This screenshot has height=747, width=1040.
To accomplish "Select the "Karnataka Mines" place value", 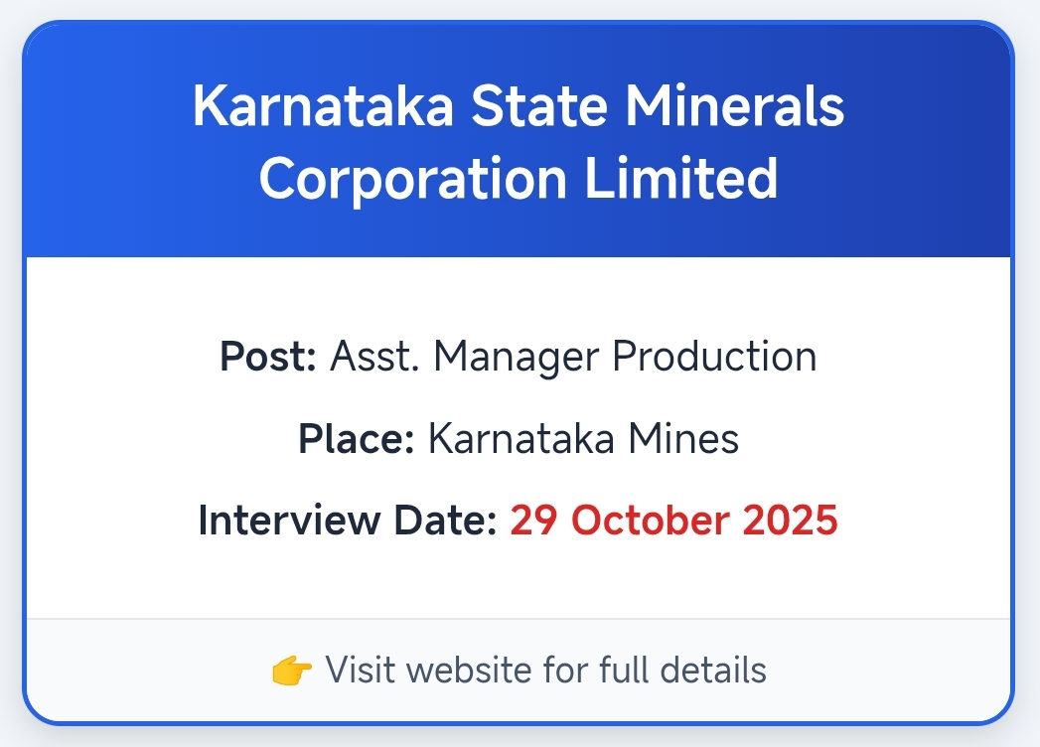I will [x=583, y=438].
